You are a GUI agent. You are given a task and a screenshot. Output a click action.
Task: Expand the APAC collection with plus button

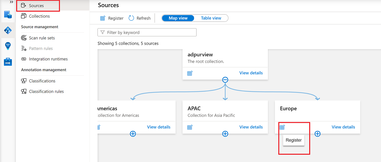(225, 134)
